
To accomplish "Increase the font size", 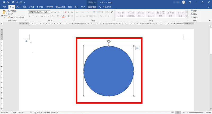I will click(x=52, y=12).
